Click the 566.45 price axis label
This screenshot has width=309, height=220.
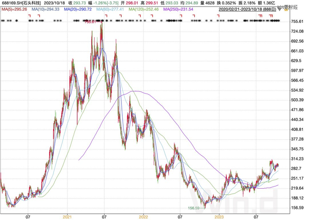point(297,80)
